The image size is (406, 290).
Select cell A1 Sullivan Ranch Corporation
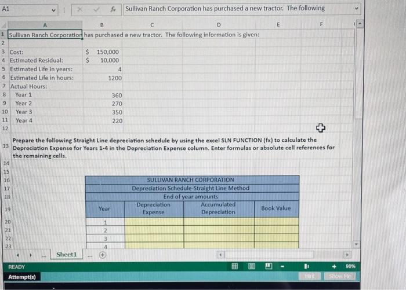(45, 35)
